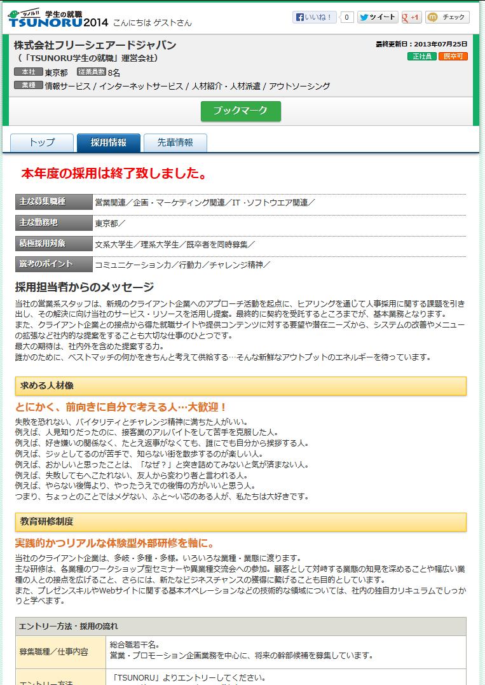
Task: Click 「TSUNORU」よりエントリーしてください text
Action: (188, 678)
